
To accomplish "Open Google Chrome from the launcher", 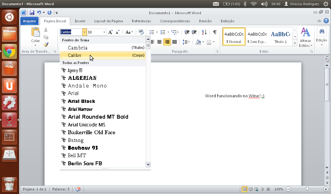I will pos(9,51).
